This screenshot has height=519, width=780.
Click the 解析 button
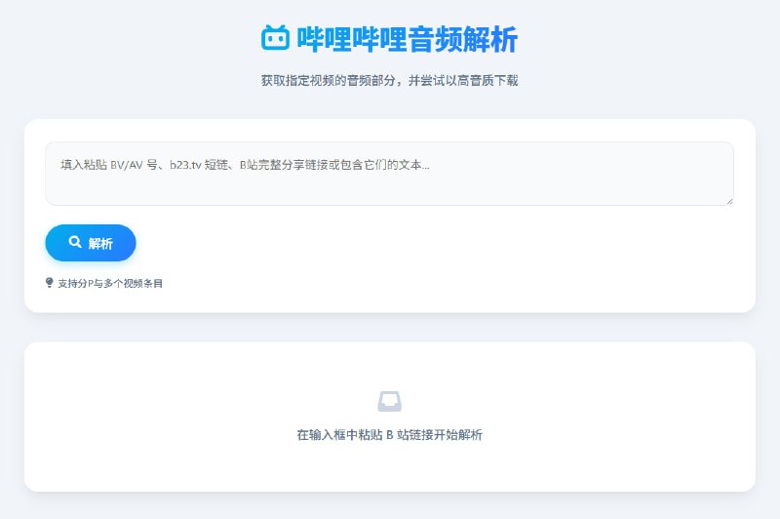tap(91, 243)
